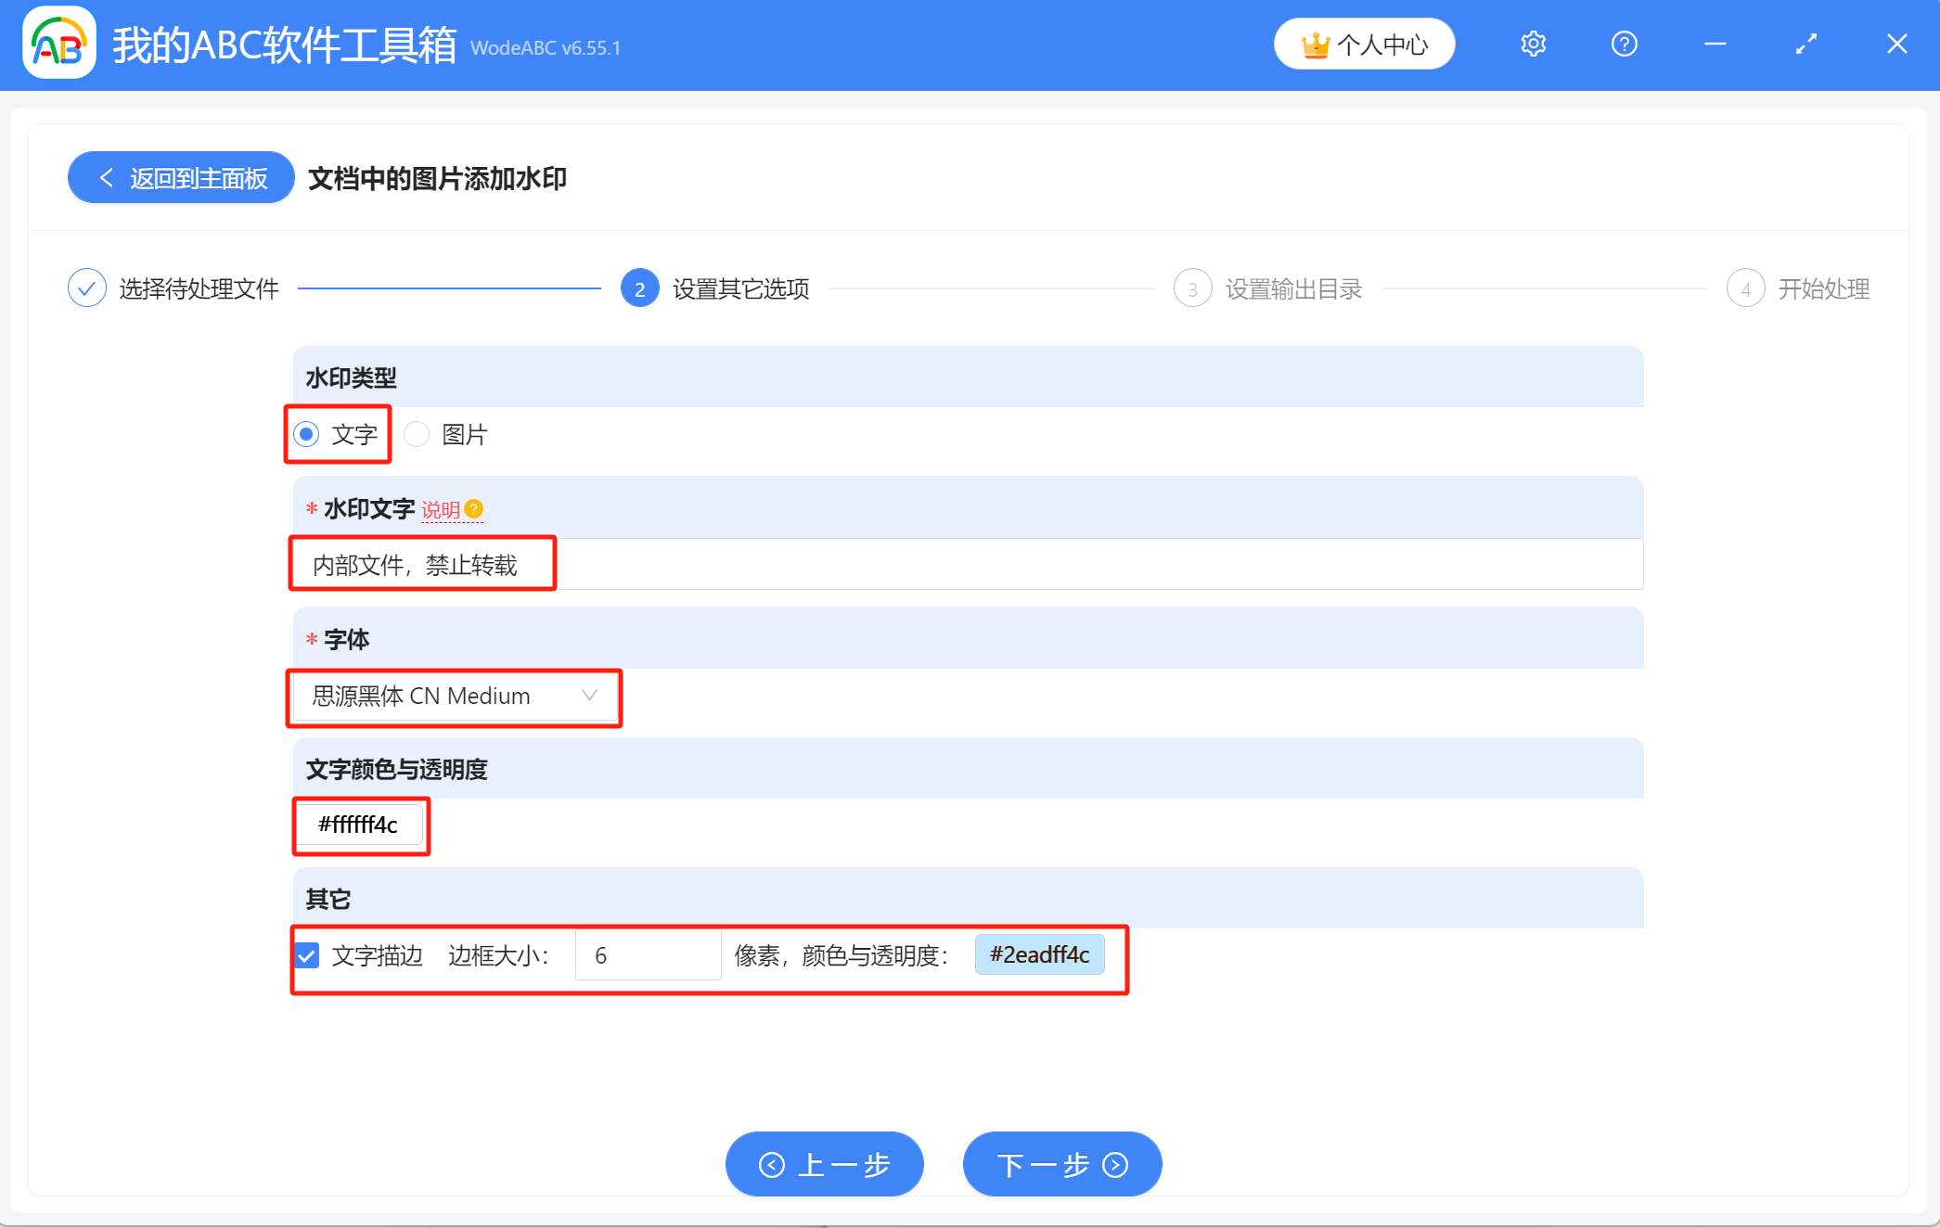Select the 文字 watermark type

[x=305, y=433]
